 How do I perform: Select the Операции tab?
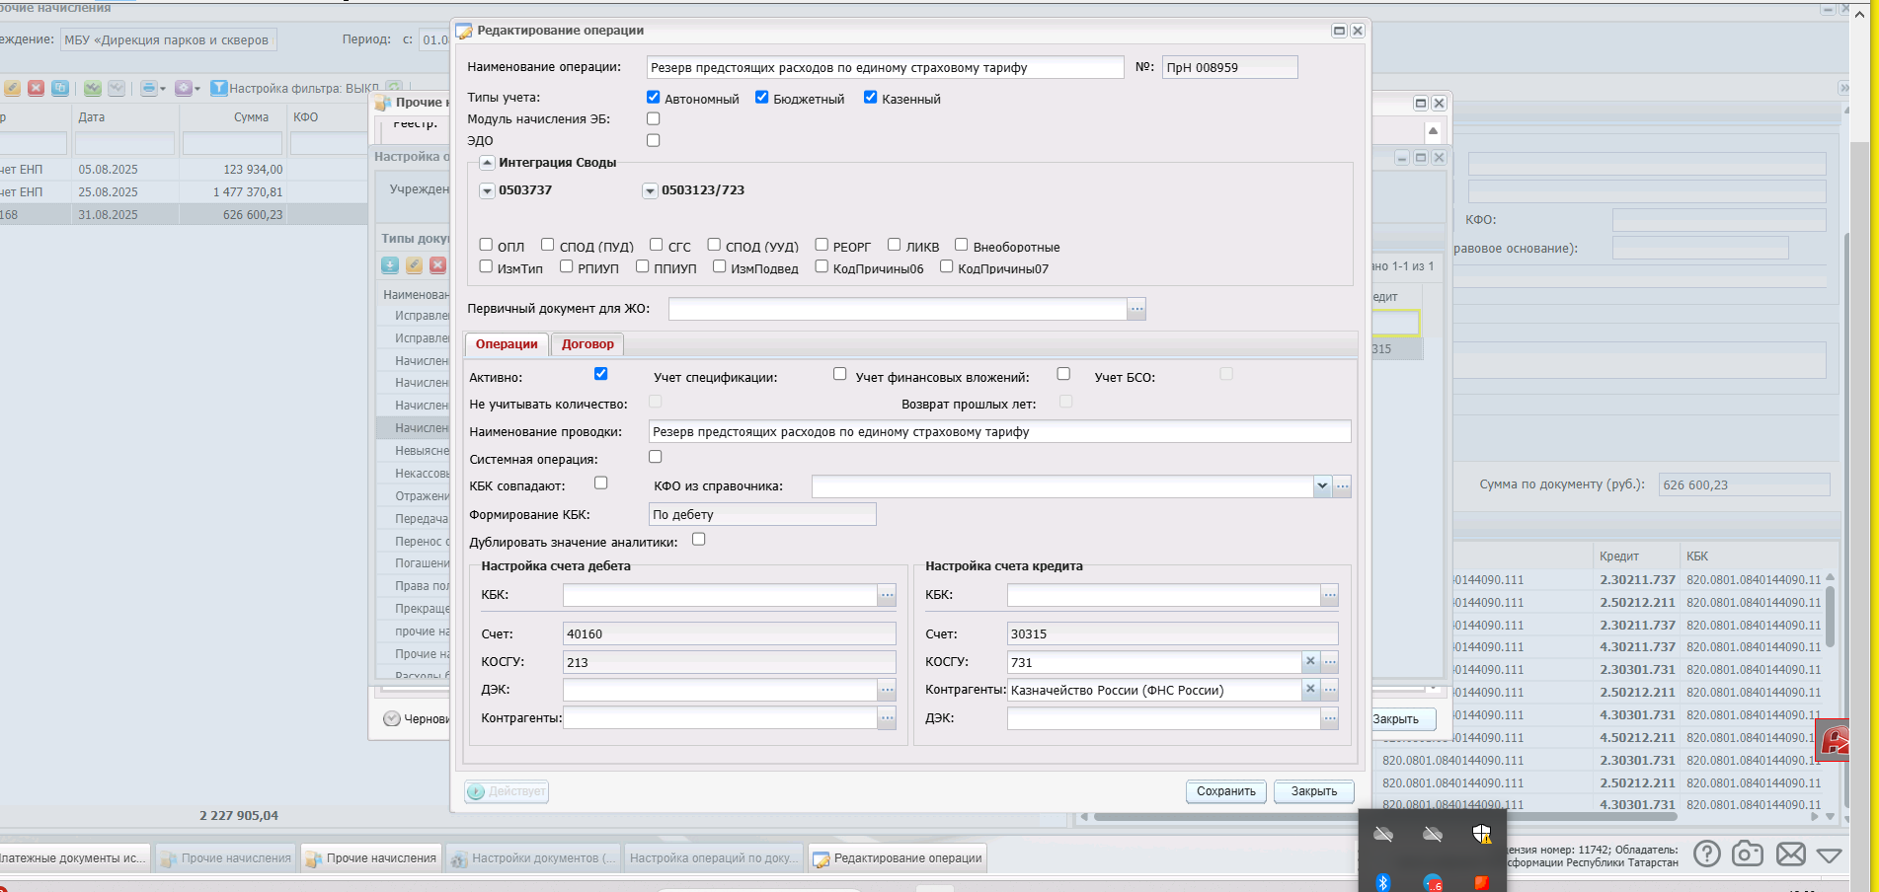pos(507,344)
